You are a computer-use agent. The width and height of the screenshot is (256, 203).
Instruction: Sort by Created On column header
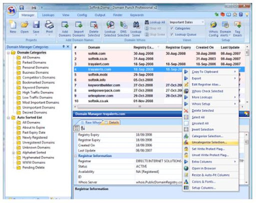[x=204, y=47]
